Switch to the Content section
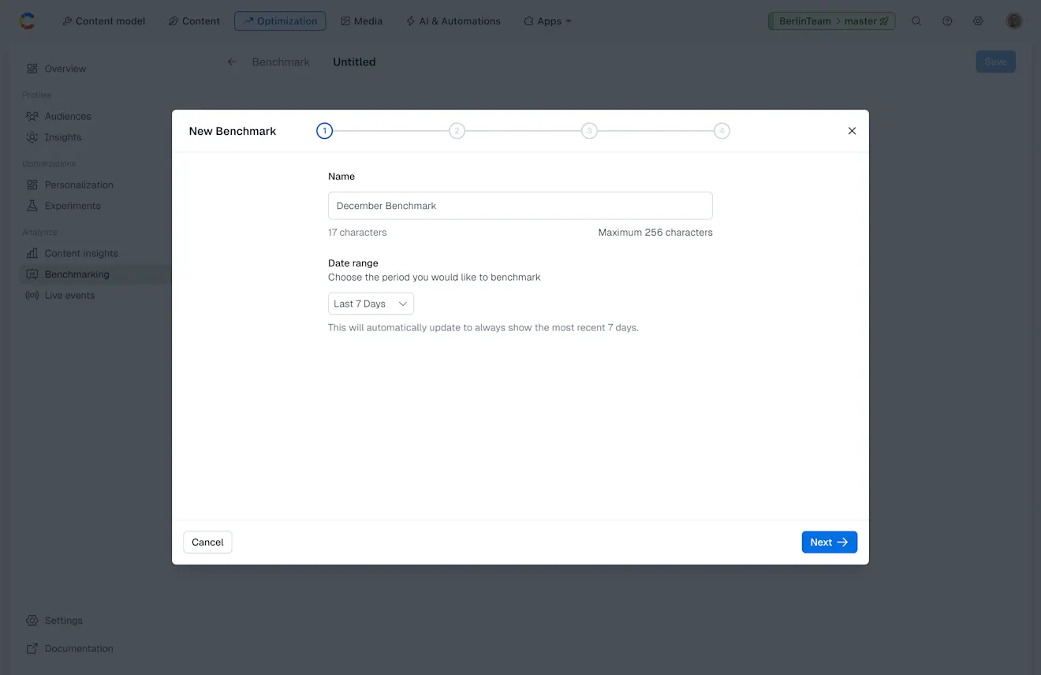 point(194,21)
